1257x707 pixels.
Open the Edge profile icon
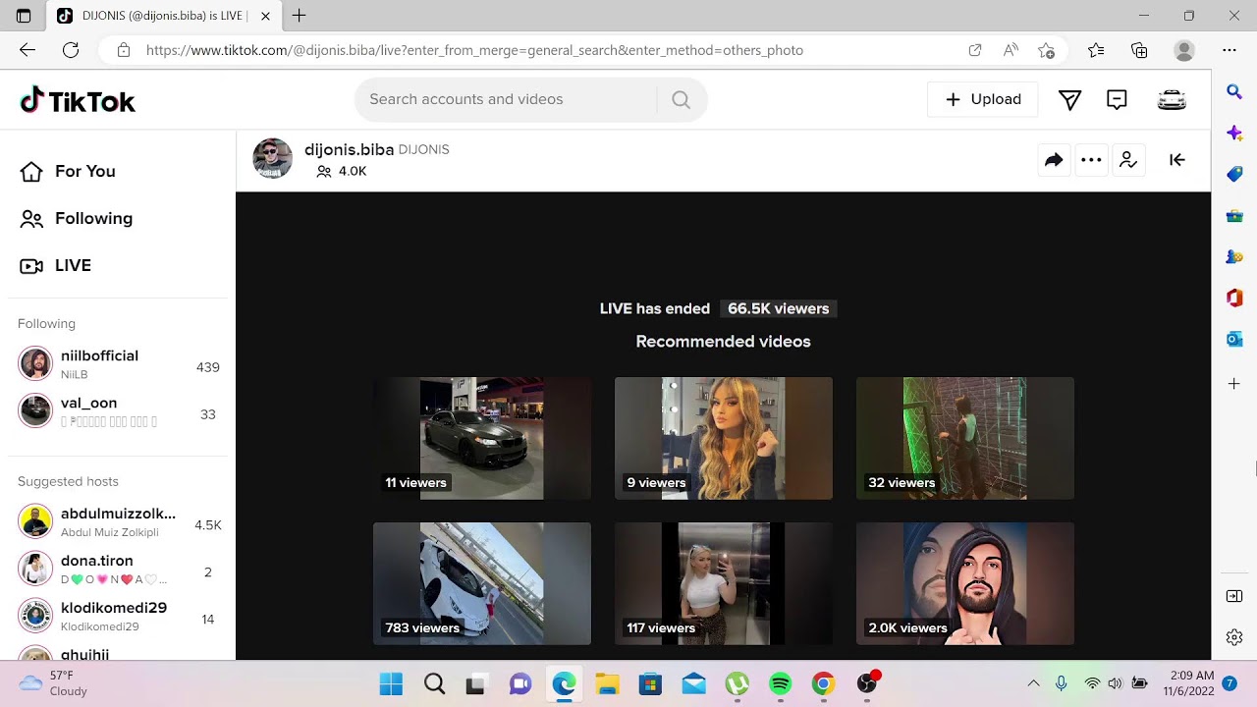pyautogui.click(x=1184, y=50)
